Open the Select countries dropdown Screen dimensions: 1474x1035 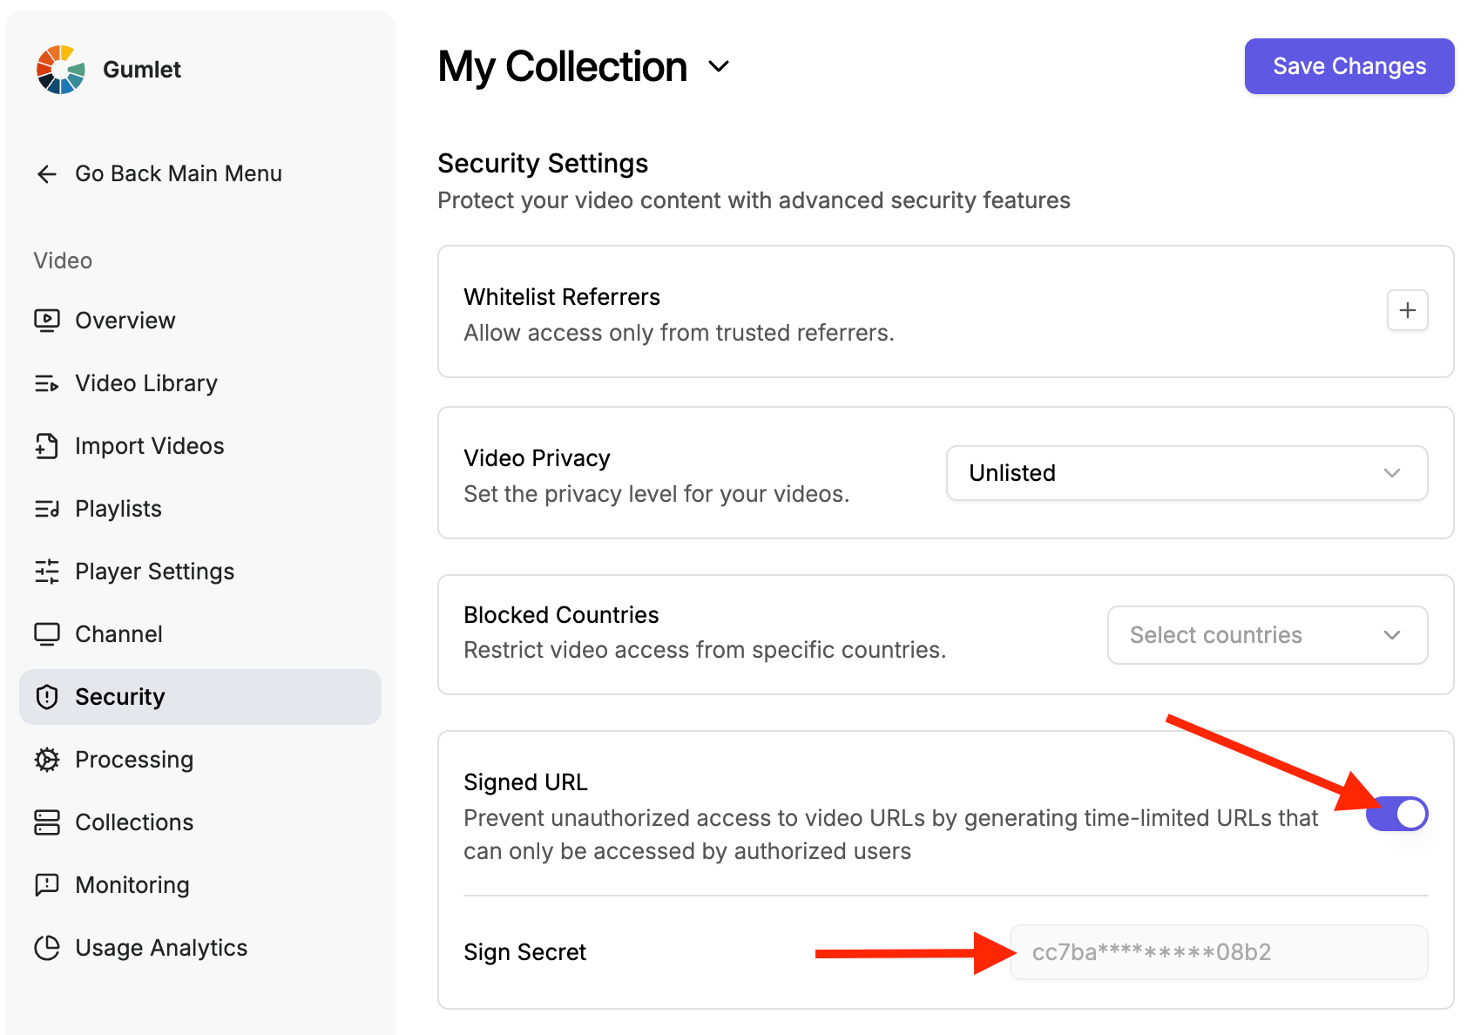tap(1267, 635)
